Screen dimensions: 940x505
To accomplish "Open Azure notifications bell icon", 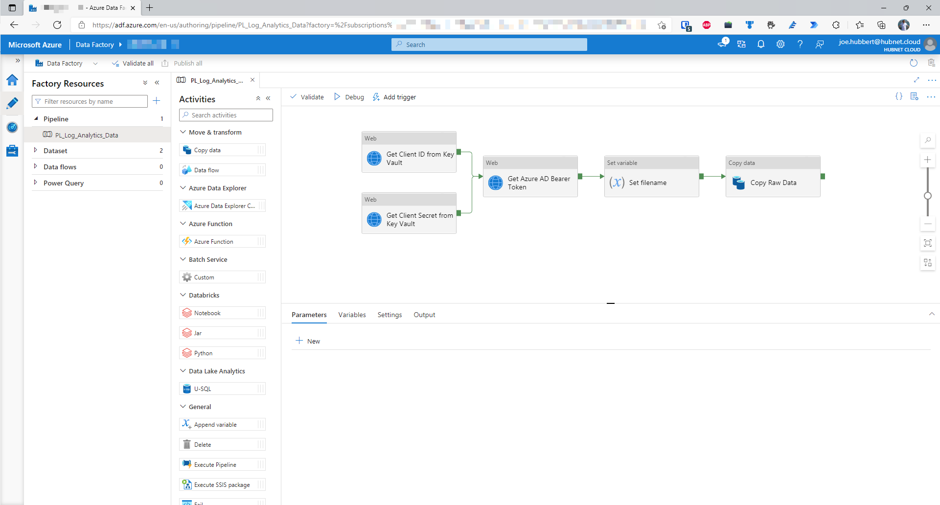I will tap(760, 44).
